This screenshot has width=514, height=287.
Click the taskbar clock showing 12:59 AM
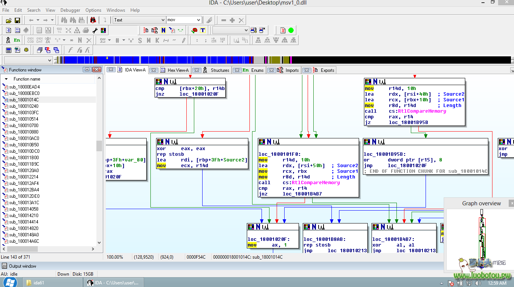[497, 283]
